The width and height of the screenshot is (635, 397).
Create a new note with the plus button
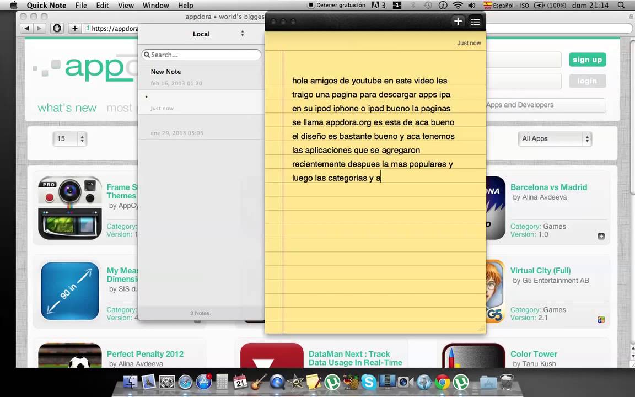pyautogui.click(x=458, y=22)
